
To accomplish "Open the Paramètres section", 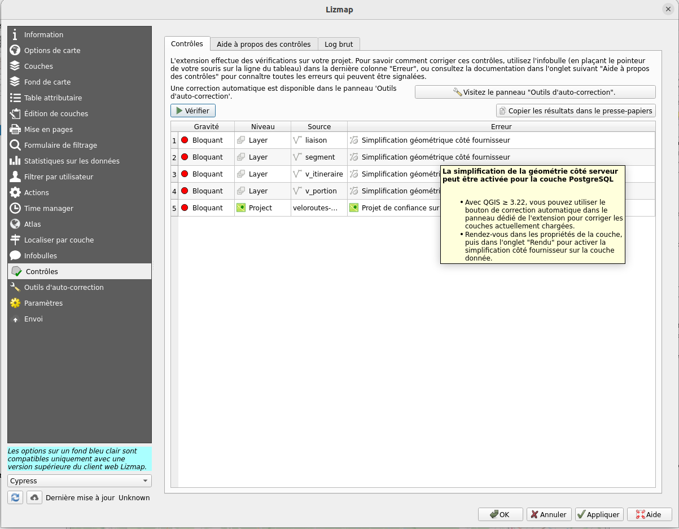I will (x=80, y=303).
